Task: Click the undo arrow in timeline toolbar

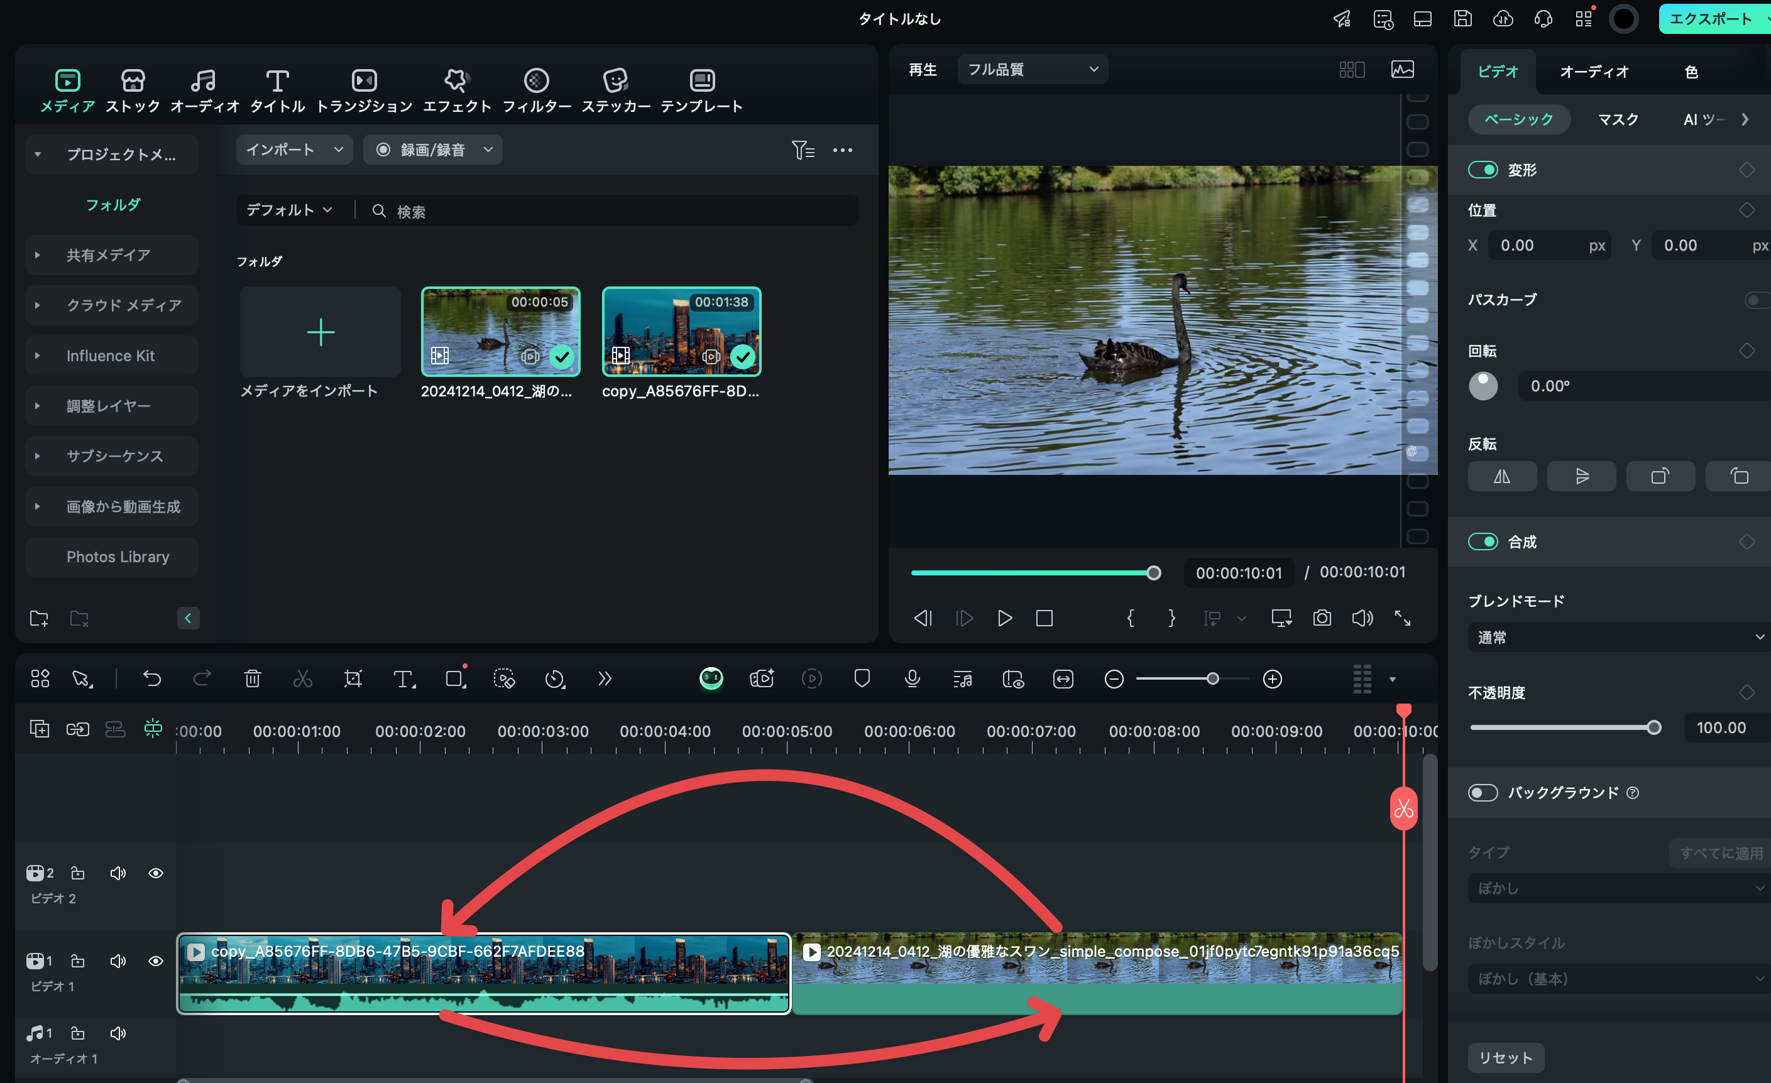Action: 151,678
